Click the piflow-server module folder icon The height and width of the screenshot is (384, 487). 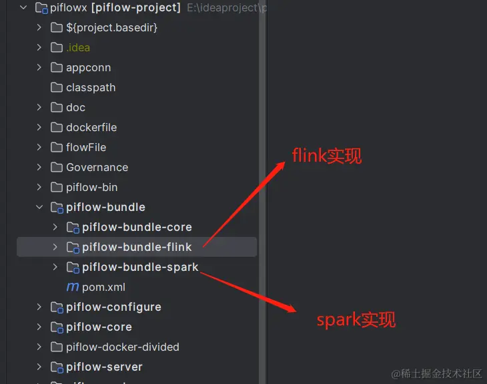57,367
